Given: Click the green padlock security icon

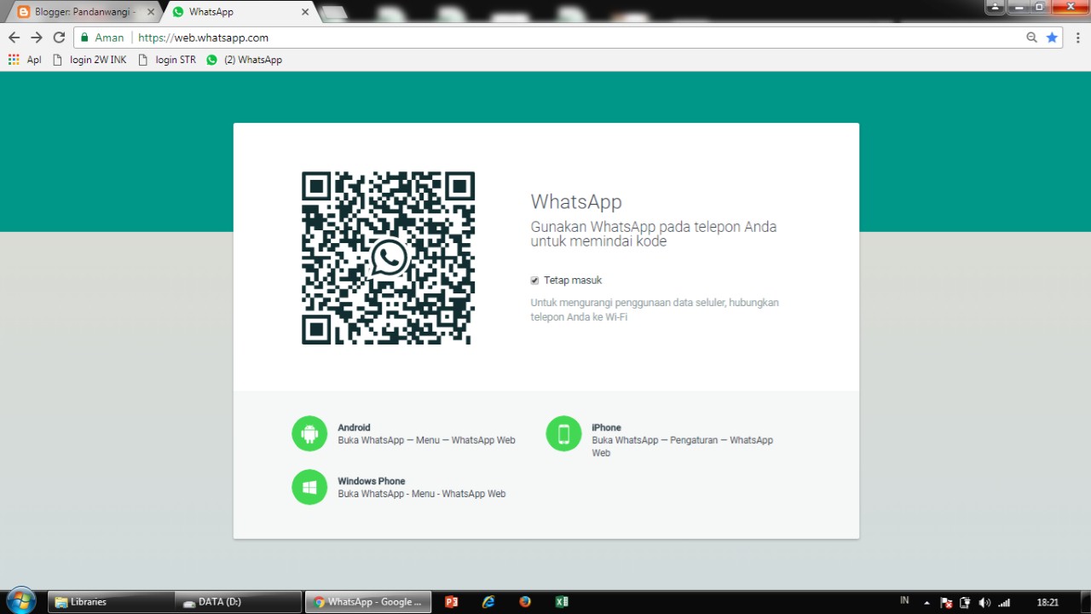Looking at the screenshot, I should [84, 38].
